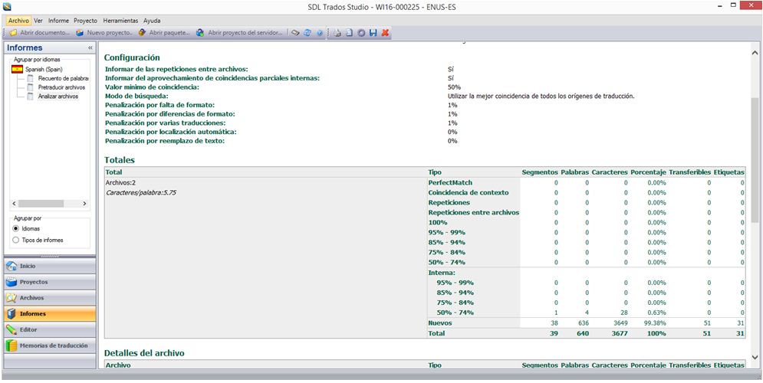Click the tree horizontal scrollbar thumb

(x=41, y=204)
